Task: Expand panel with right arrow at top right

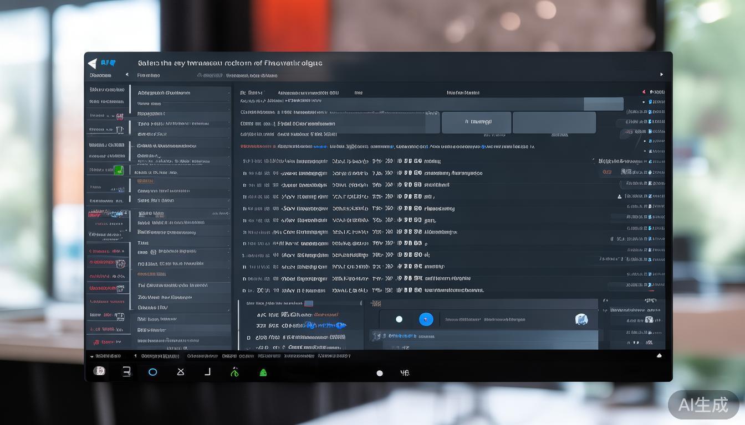Action: pos(661,75)
